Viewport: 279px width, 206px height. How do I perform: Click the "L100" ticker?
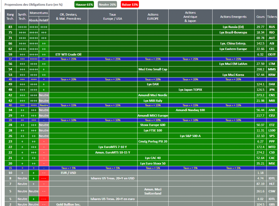pos(272,131)
